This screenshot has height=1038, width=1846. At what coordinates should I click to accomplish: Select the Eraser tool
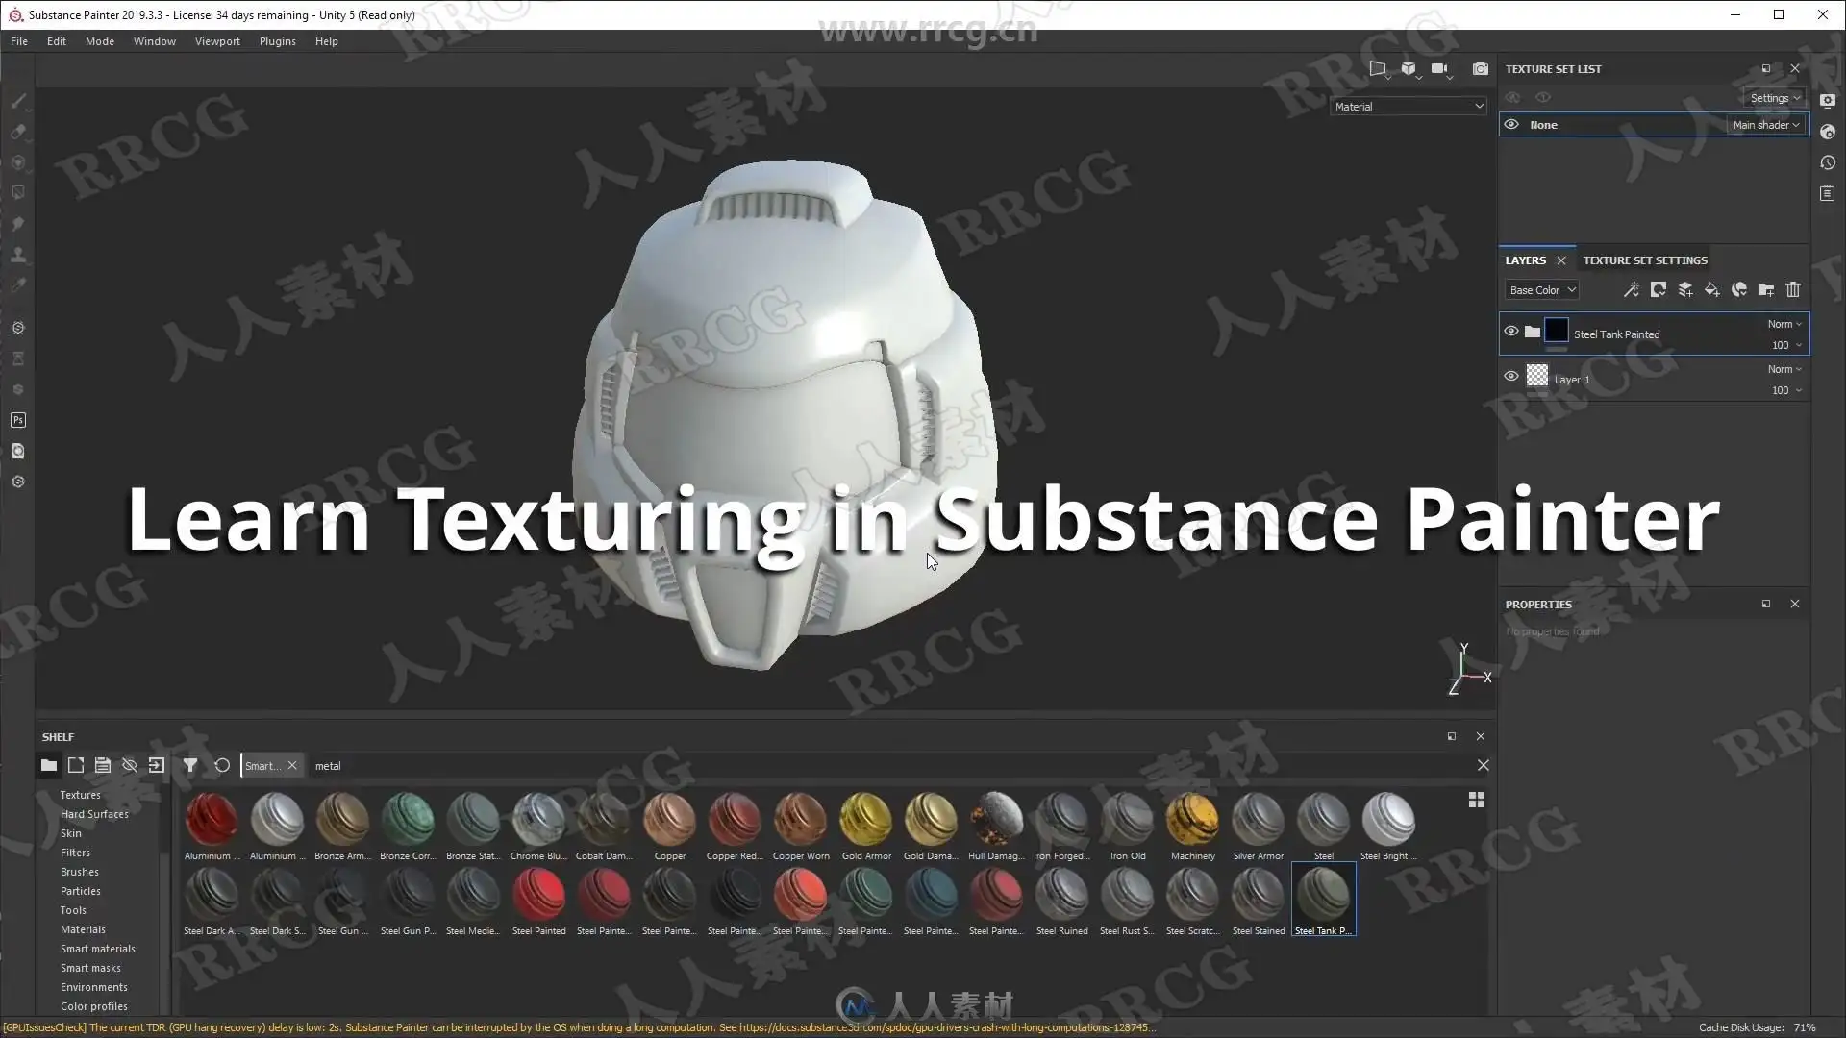coord(18,132)
